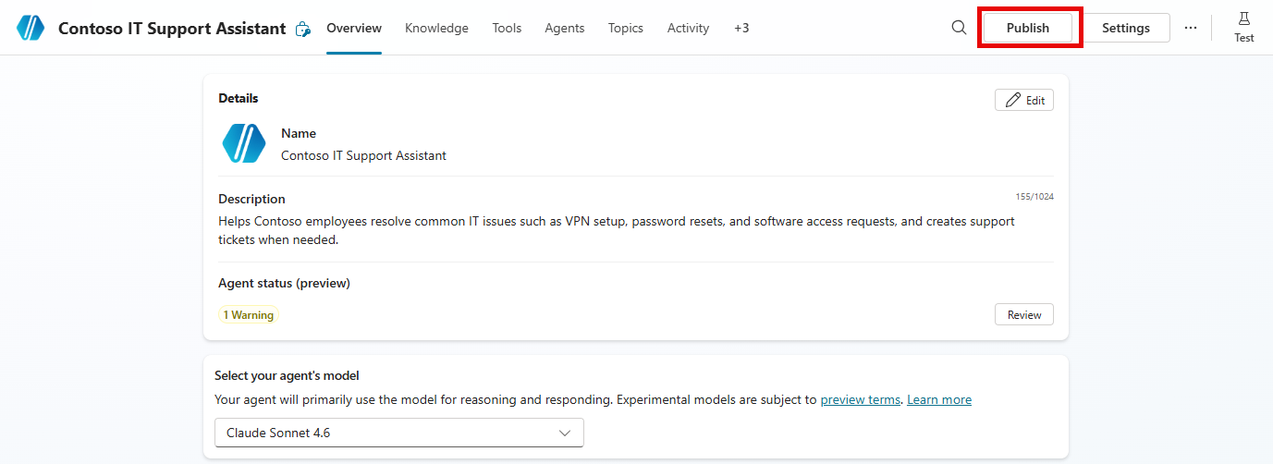The image size is (1273, 464).
Task: Open the search magnifier icon
Action: [959, 28]
